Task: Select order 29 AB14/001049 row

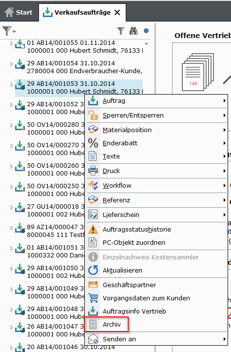Action: tap(50, 292)
